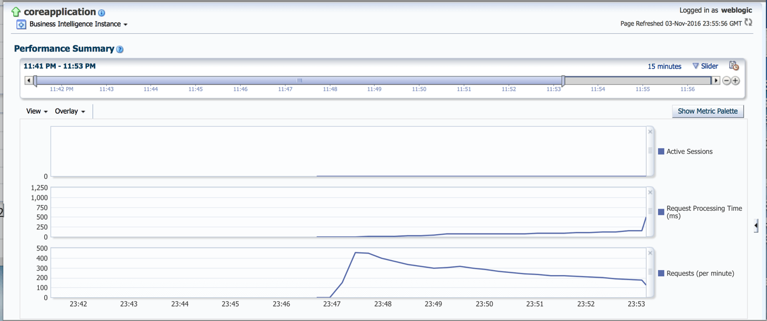Click the Active Sessions chart reorder handle
Screen dimensions: 767x321
(x=650, y=151)
